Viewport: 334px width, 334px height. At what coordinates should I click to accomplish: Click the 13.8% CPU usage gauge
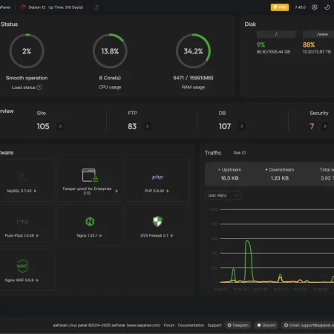pyautogui.click(x=110, y=51)
